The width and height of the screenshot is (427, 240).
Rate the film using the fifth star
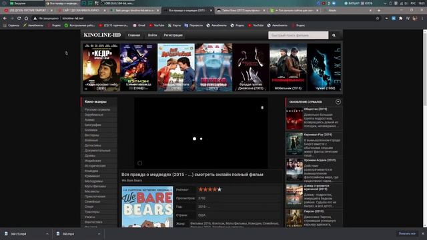point(220,189)
